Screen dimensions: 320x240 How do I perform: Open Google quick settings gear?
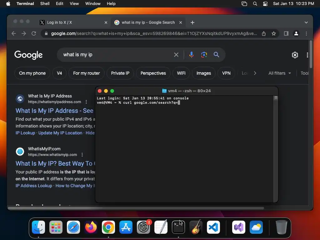coord(295,55)
